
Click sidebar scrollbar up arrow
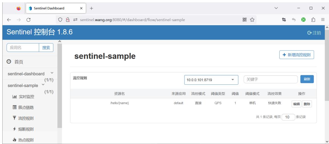[60, 41]
